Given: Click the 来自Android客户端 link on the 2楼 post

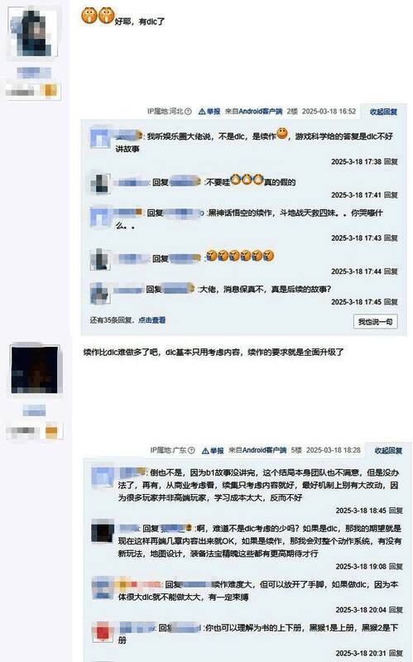Looking at the screenshot, I should [x=253, y=112].
